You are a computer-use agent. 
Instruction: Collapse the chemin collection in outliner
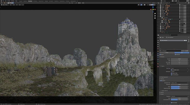(159, 16)
